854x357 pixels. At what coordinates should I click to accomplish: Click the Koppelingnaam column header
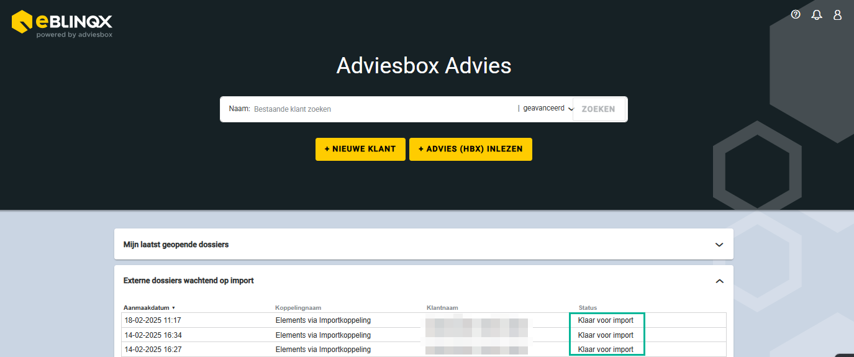coord(298,307)
